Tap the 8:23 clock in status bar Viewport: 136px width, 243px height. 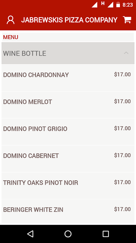(x=128, y=5)
